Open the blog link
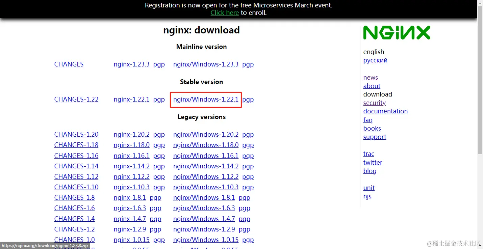 tap(370, 171)
